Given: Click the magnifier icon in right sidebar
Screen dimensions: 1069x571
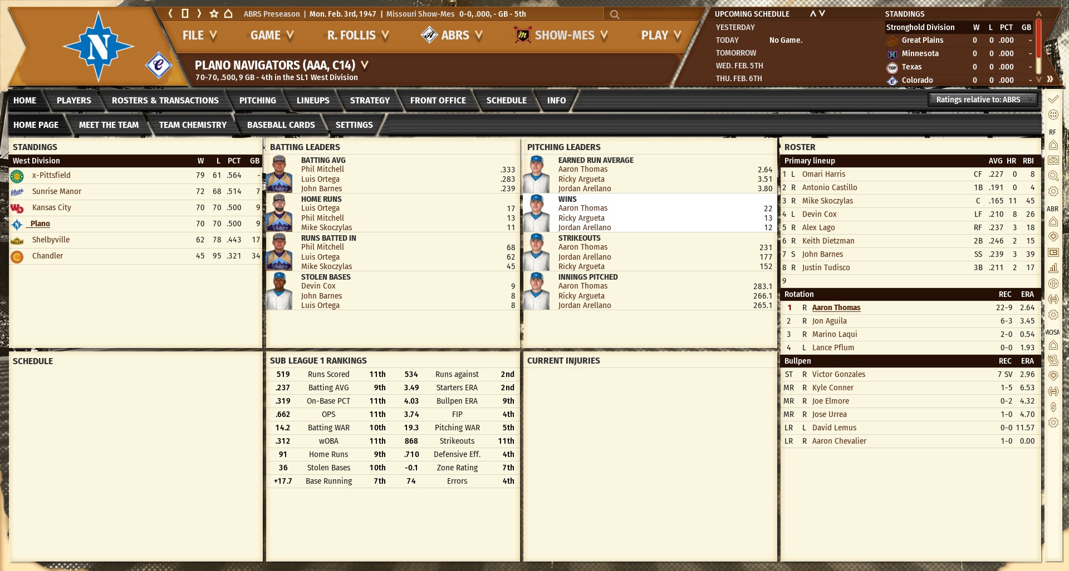Looking at the screenshot, I should [x=1053, y=176].
